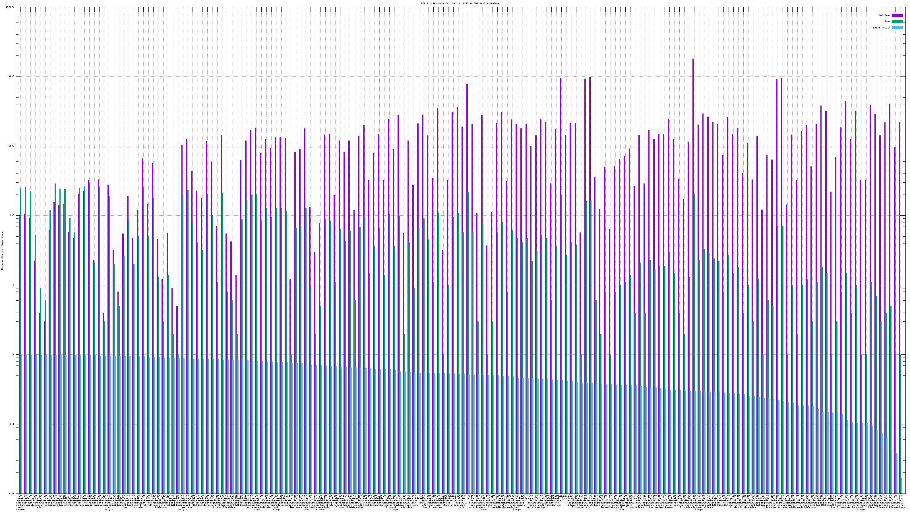Click the 0.01 y-axis tick label
Viewport: 910px width, 512px height.
[x=12, y=494]
